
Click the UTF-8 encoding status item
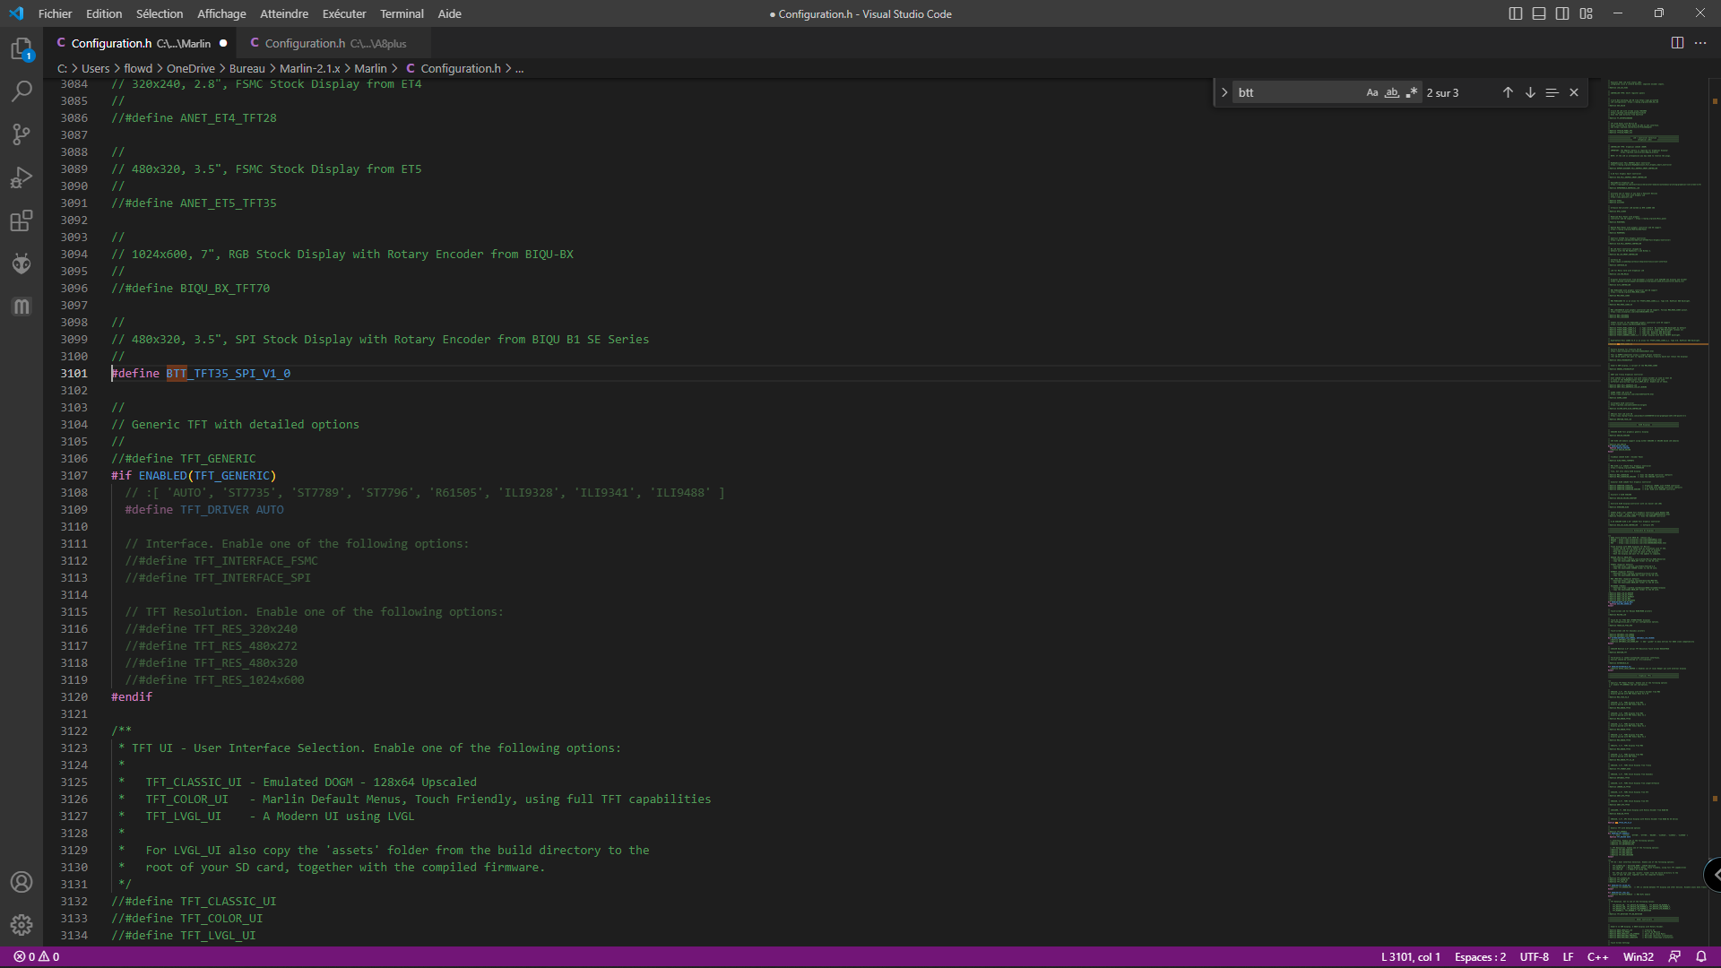pyautogui.click(x=1534, y=956)
